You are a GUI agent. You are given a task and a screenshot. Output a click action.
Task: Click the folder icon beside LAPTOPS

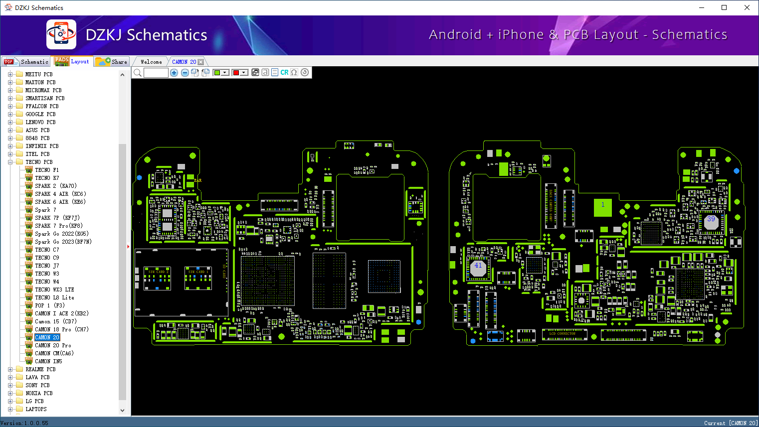19,409
